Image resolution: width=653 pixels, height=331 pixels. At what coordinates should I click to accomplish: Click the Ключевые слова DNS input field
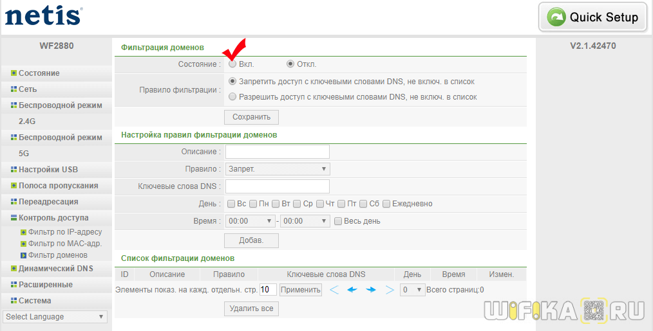pyautogui.click(x=277, y=186)
